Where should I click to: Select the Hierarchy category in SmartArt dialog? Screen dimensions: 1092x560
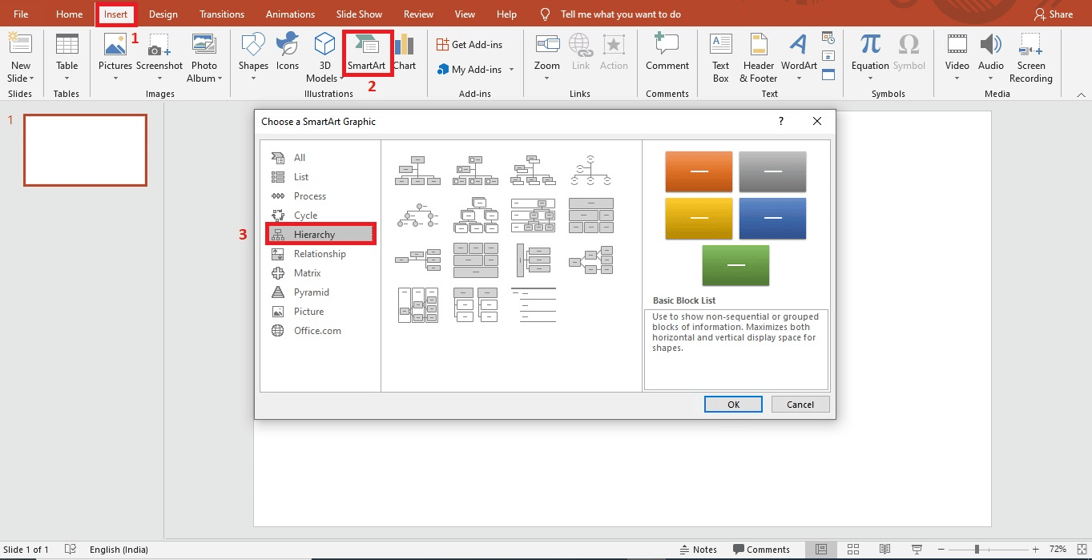tap(320, 234)
